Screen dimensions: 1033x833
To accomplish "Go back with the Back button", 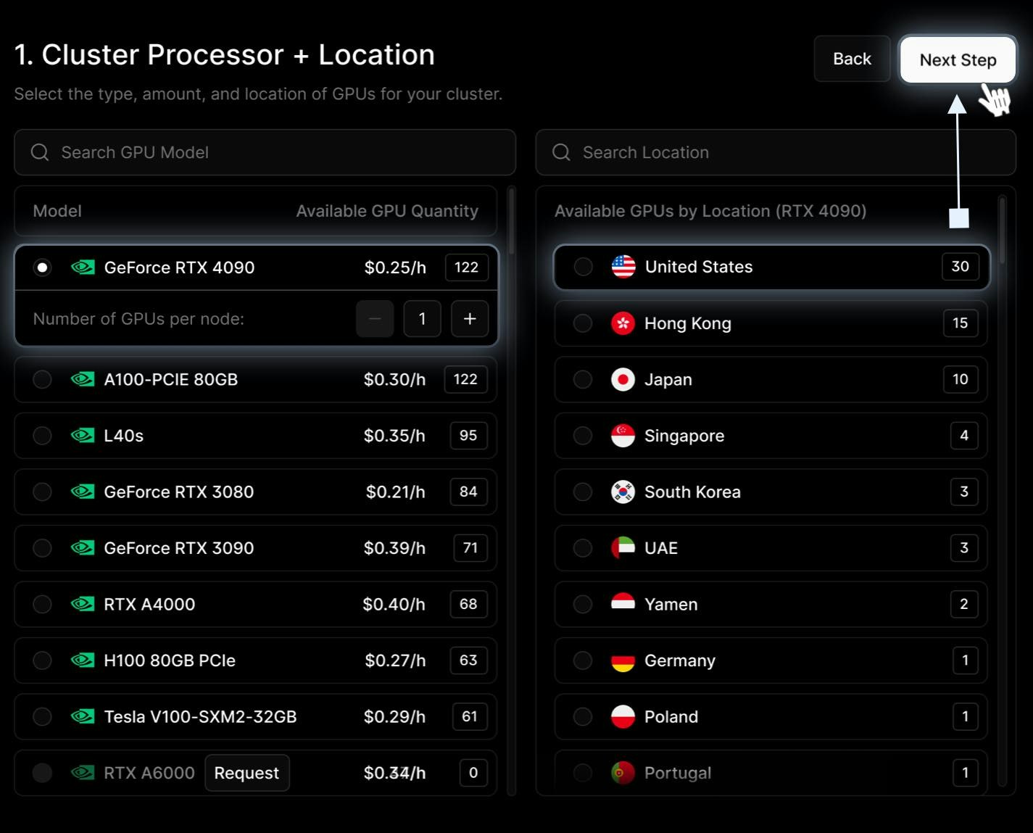I will coord(852,59).
